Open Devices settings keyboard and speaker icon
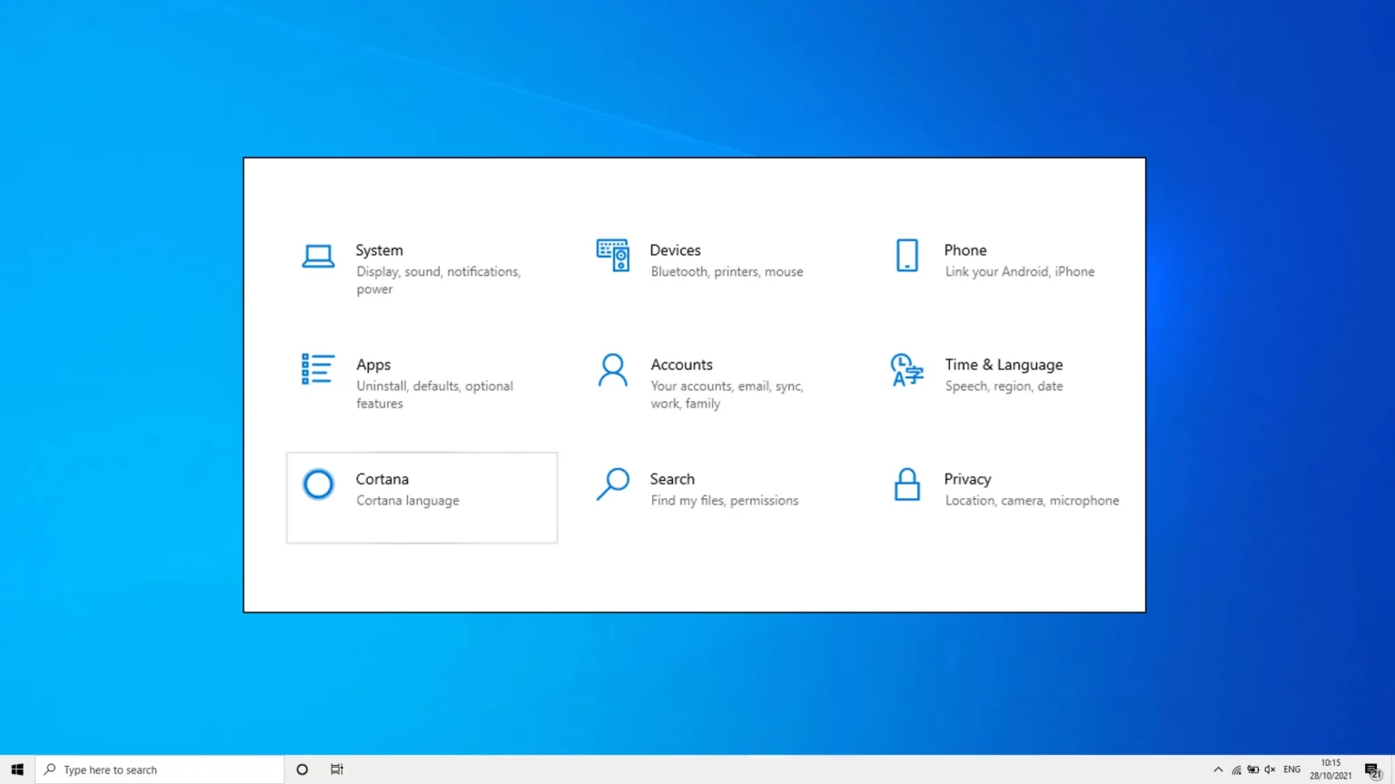The width and height of the screenshot is (1395, 784). (x=613, y=256)
